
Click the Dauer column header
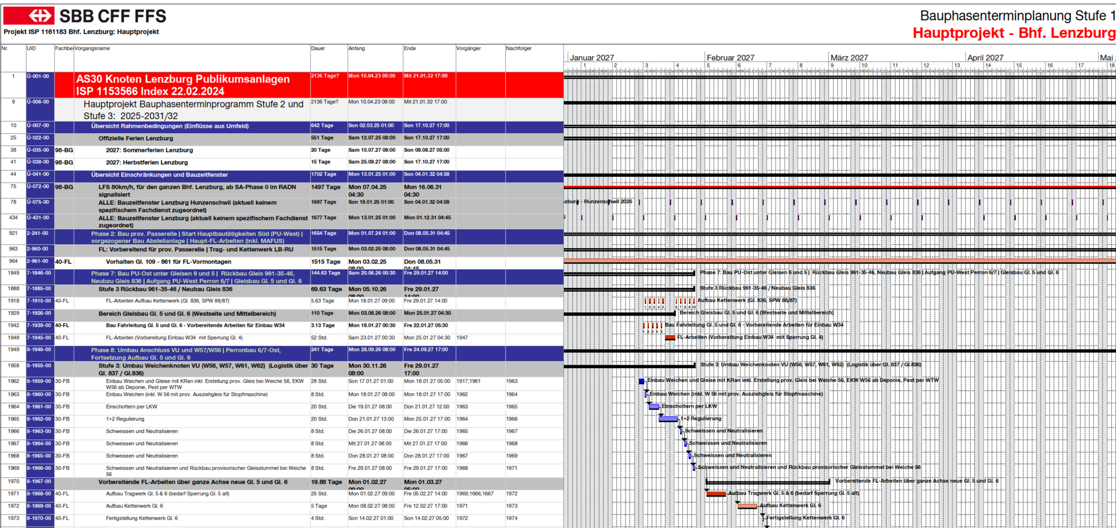[x=318, y=49]
